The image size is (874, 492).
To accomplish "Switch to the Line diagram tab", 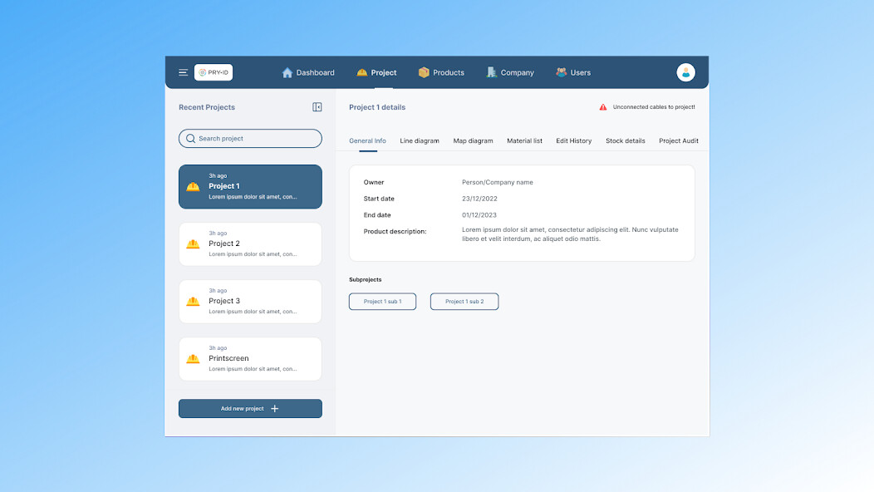I will click(420, 141).
